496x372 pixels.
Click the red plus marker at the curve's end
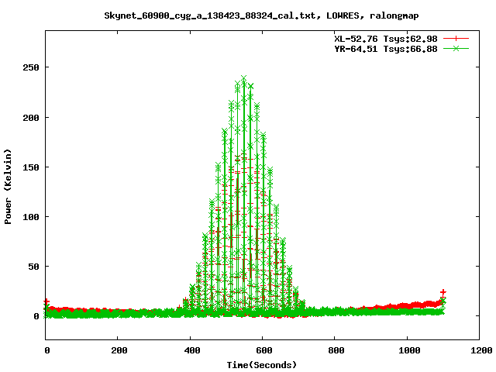[443, 292]
